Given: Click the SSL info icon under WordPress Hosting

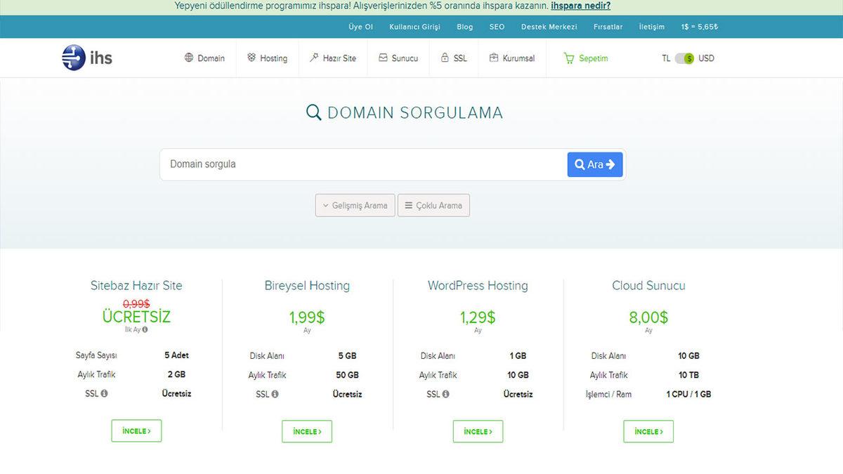Looking at the screenshot, I should click(x=447, y=395).
